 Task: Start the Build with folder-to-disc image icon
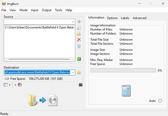(43, 100)
